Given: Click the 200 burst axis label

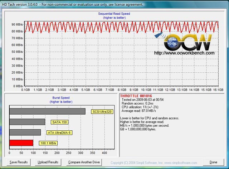Looking at the screenshot, I should tap(57, 153).
